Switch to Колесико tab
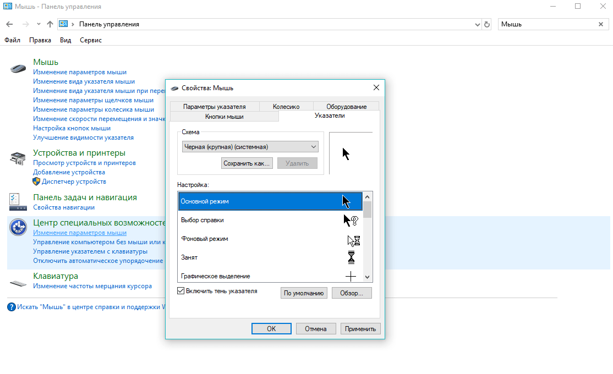The width and height of the screenshot is (613, 374). click(286, 106)
